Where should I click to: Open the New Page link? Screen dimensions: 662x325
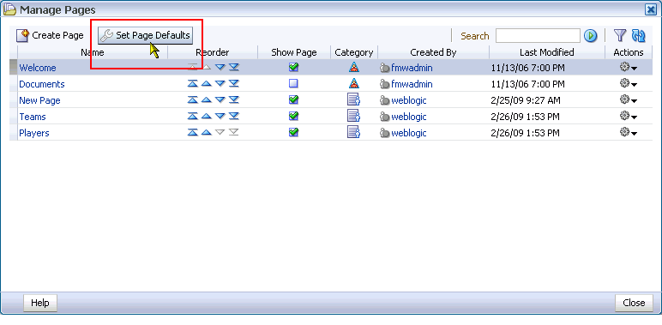pyautogui.click(x=39, y=100)
